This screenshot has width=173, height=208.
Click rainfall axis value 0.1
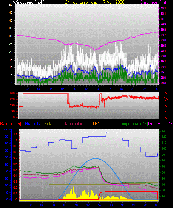15,194
